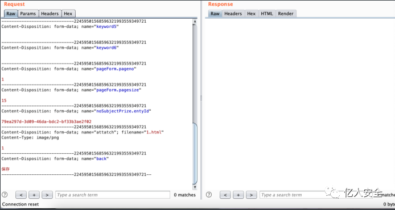Click the Connection reset status message
This screenshot has width=395, height=210.
[x=20, y=204]
